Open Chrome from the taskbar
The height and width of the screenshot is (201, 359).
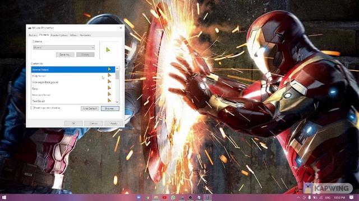point(148,197)
